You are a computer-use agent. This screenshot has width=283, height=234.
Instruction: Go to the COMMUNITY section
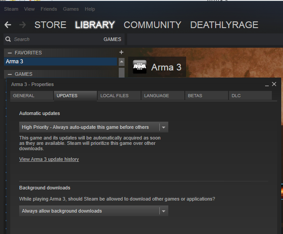coord(152,25)
